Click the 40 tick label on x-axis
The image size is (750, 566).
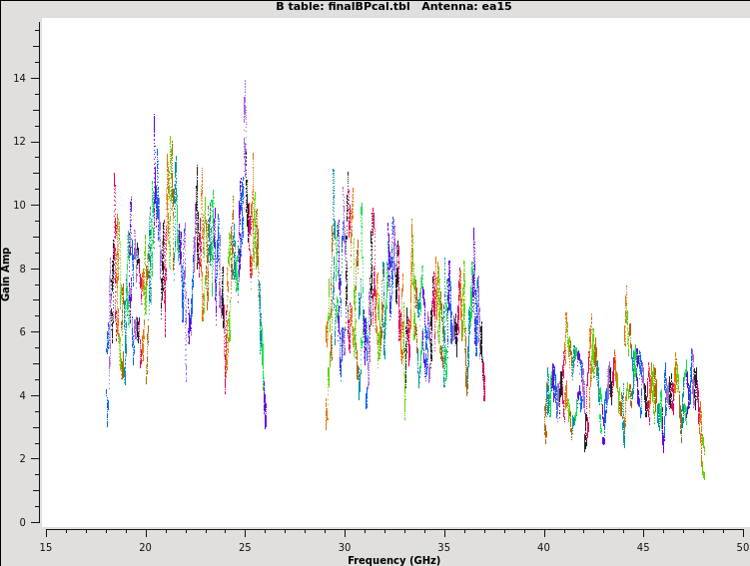click(x=544, y=546)
